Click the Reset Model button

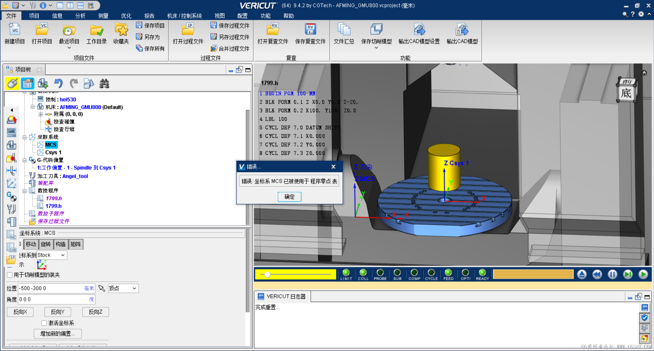point(582,274)
